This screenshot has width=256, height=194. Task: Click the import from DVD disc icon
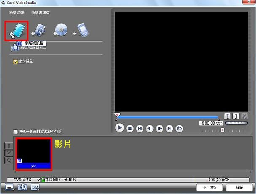pyautogui.click(x=61, y=30)
